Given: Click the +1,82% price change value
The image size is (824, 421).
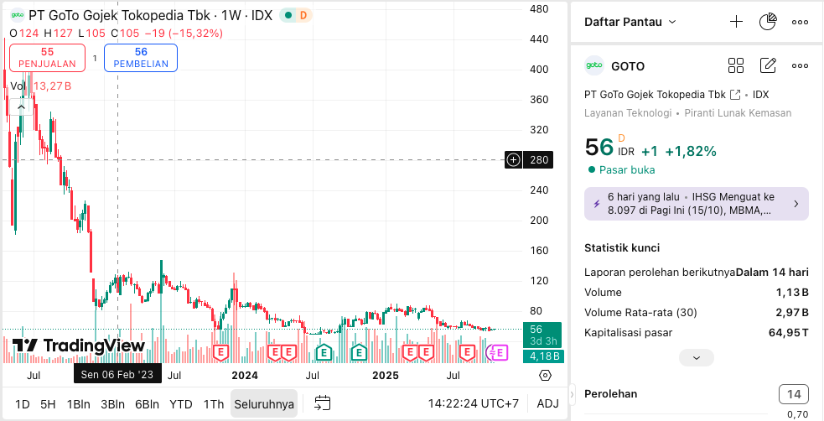Looking at the screenshot, I should click(x=691, y=151).
